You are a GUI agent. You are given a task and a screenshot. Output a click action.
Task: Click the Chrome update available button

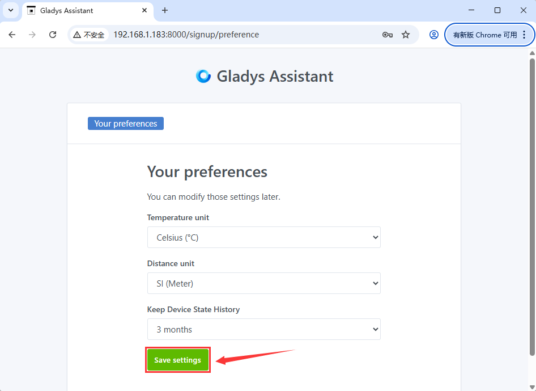click(x=490, y=35)
